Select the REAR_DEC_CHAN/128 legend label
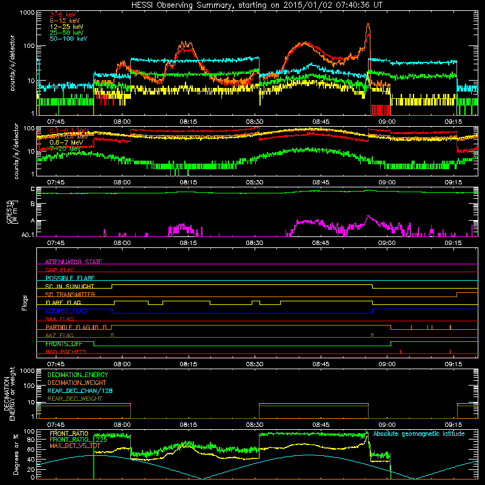Screen dimensions: 485x485 pyautogui.click(x=80, y=390)
